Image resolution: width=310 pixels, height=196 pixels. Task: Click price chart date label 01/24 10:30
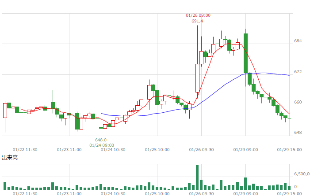(x=113, y=150)
